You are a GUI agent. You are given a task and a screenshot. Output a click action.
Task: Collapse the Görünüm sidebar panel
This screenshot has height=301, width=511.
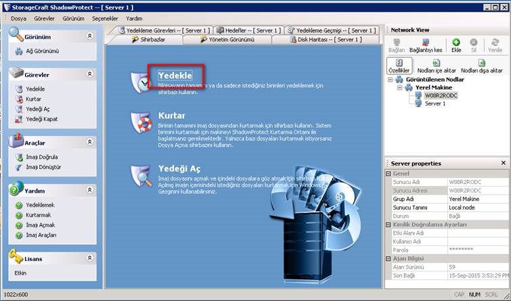click(89, 36)
